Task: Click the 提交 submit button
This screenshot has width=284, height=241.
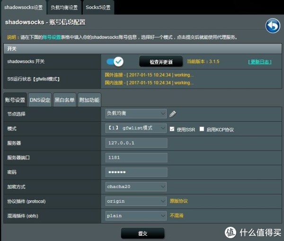Action: pyautogui.click(x=143, y=233)
